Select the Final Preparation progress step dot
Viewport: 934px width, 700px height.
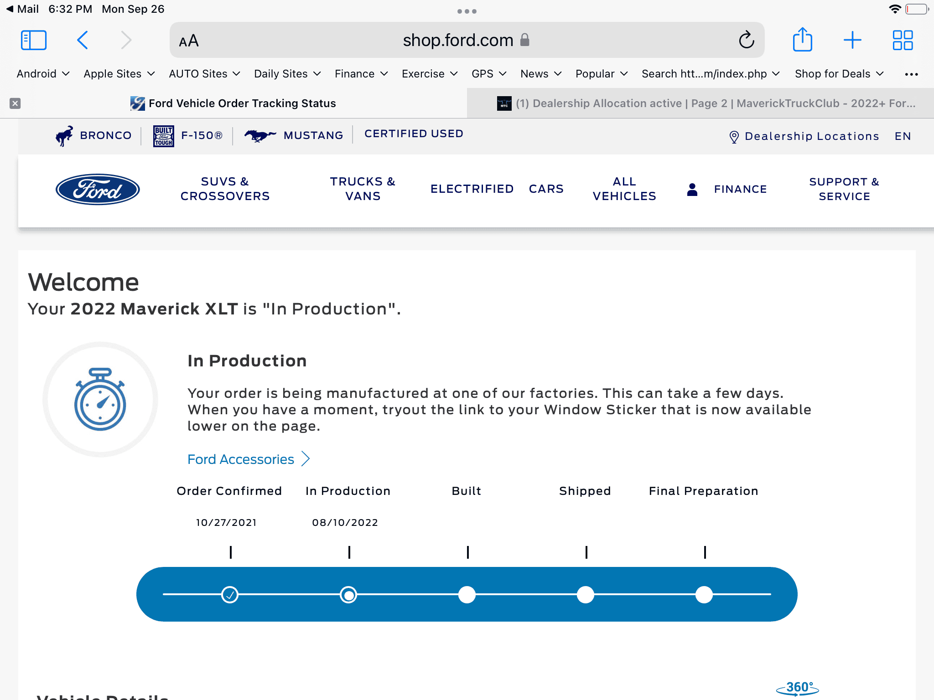[704, 595]
